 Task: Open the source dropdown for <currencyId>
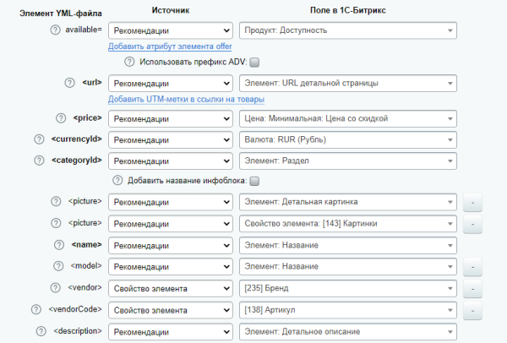pyautogui.click(x=171, y=140)
